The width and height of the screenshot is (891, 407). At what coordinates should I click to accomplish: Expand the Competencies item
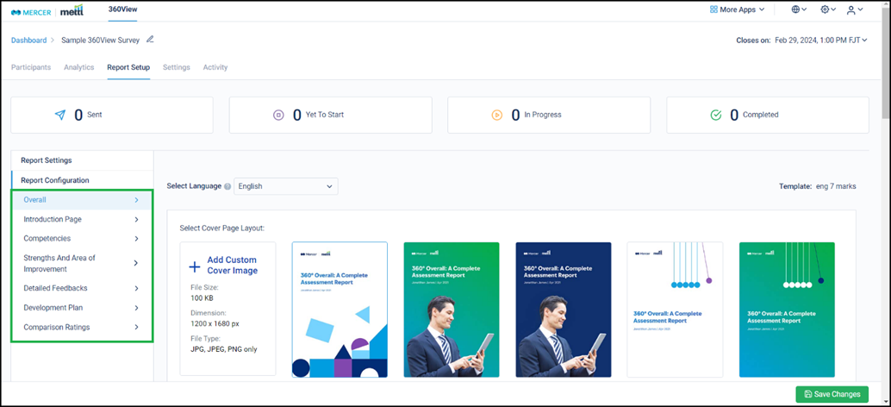click(82, 239)
